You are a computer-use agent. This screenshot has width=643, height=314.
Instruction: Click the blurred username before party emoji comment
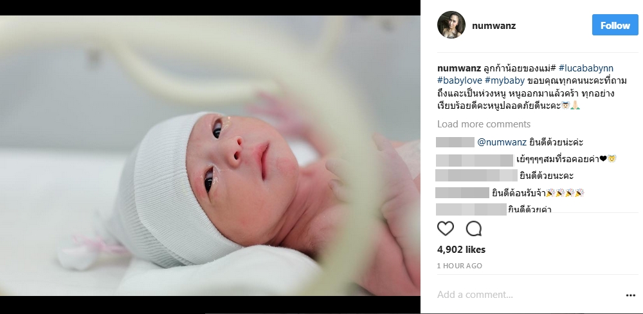(462, 192)
